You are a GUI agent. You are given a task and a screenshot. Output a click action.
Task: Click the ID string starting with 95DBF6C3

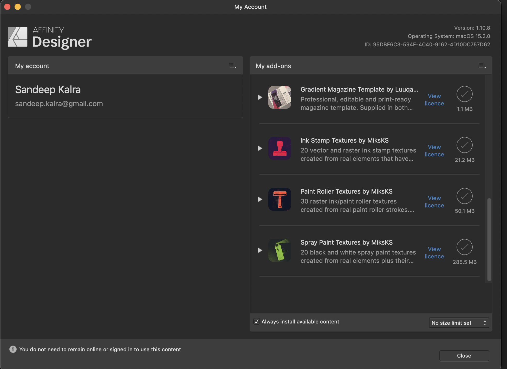click(427, 44)
